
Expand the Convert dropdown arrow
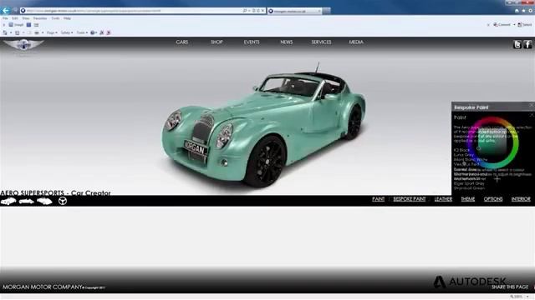point(514,25)
